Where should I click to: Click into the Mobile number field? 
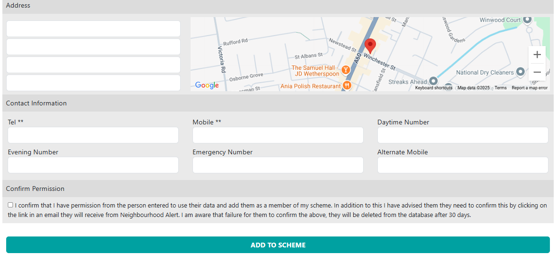278,135
